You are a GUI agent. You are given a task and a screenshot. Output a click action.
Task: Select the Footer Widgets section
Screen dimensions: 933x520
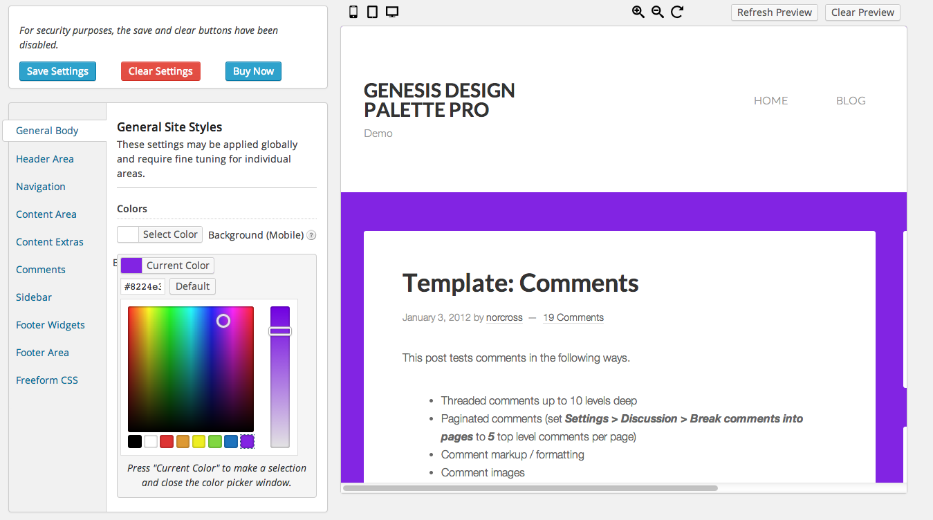tap(50, 325)
